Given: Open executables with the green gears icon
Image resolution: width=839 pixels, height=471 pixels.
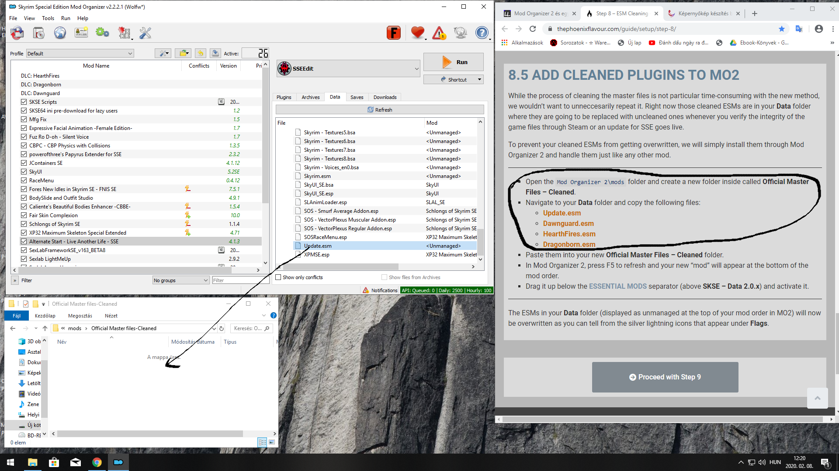Looking at the screenshot, I should 103,33.
